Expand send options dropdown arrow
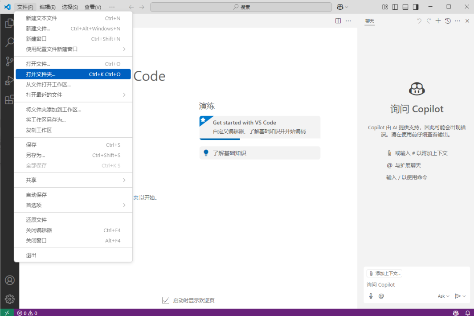Screen dimensions: 474x316 pyautogui.click(x=464, y=296)
